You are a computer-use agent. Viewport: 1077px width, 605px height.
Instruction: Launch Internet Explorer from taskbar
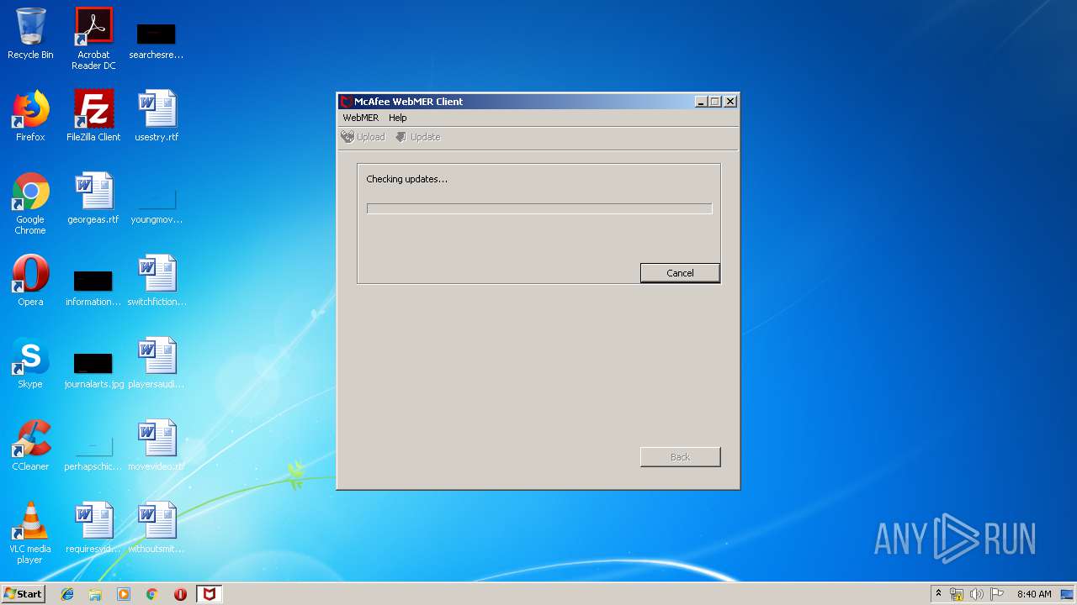tap(67, 594)
